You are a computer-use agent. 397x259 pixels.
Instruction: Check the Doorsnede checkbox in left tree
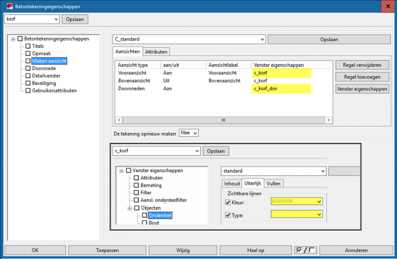[28, 68]
